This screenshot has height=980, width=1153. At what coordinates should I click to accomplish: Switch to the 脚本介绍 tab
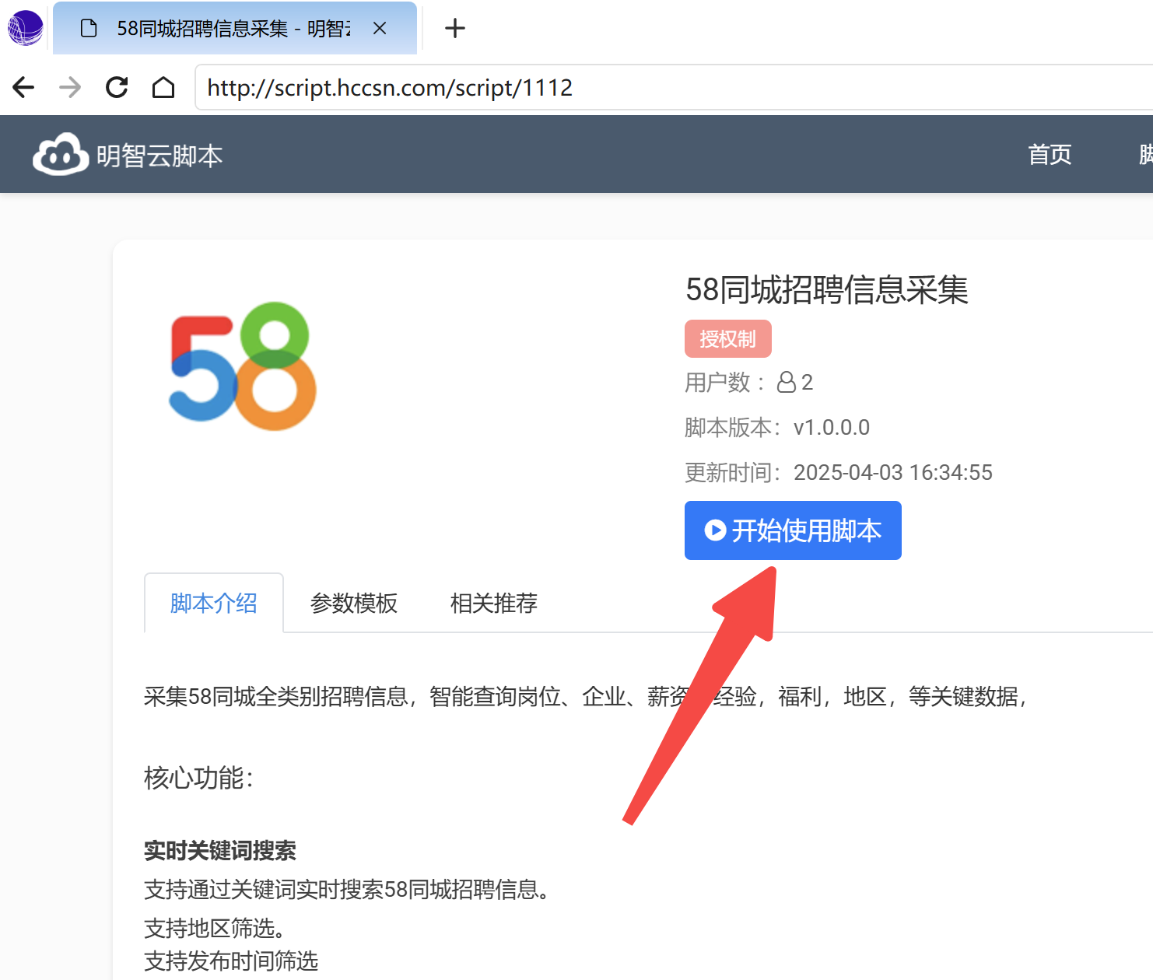tap(214, 604)
